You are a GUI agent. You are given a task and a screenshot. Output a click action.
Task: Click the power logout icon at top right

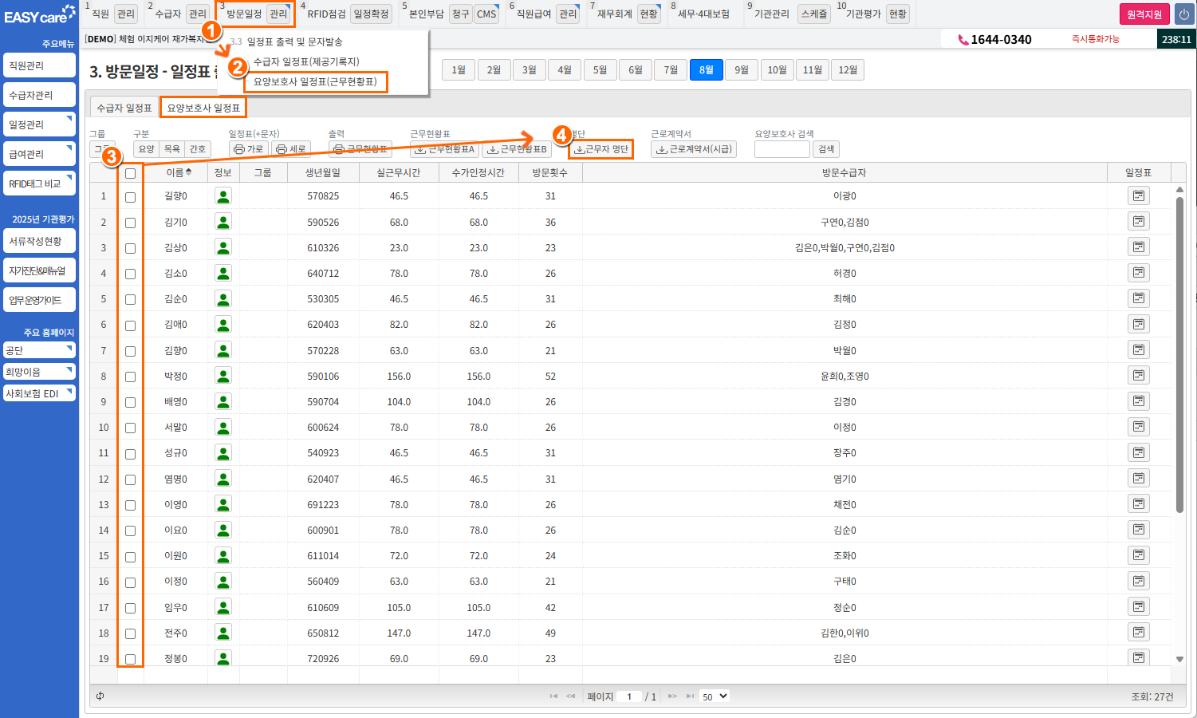[1183, 14]
